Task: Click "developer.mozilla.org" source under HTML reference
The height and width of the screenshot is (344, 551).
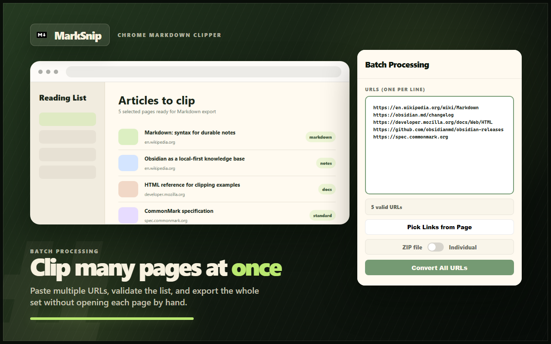Action: click(164, 194)
